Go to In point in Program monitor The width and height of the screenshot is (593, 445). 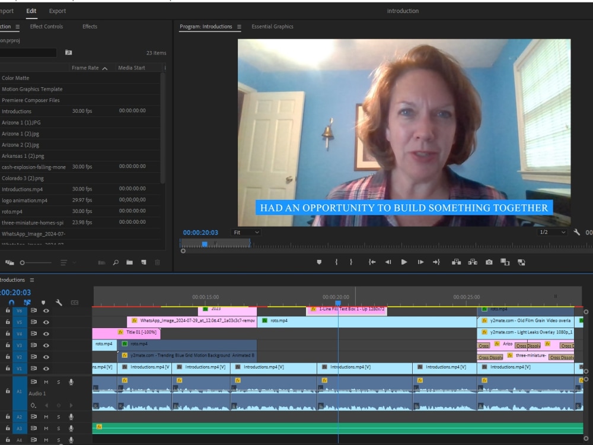tap(372, 262)
